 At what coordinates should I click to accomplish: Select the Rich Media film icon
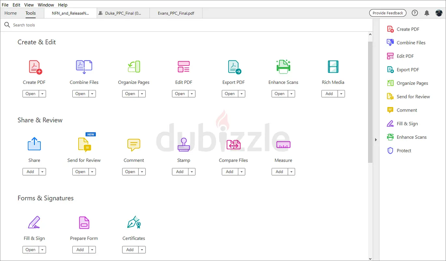[x=333, y=67]
